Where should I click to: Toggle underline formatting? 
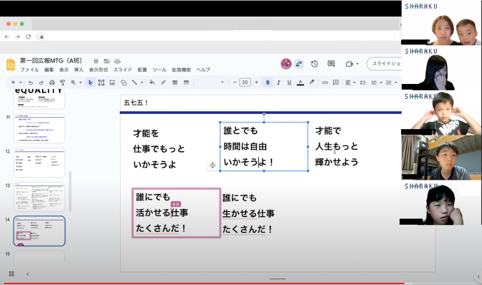[289, 82]
